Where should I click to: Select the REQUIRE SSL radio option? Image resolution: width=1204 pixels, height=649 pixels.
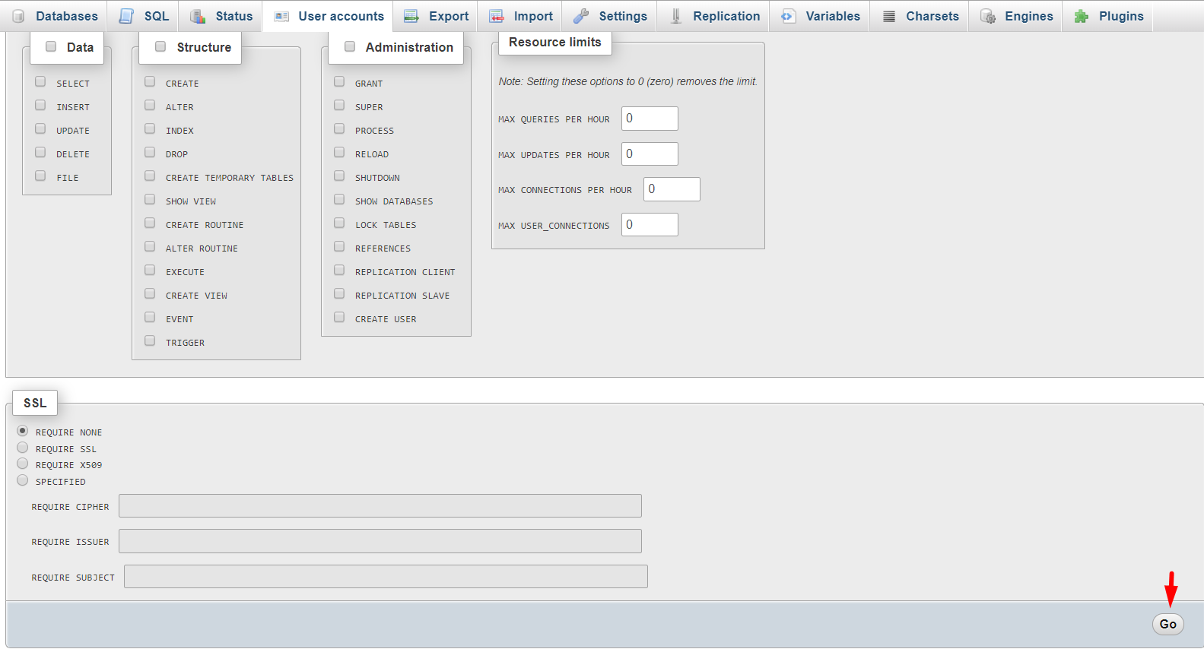click(x=23, y=448)
